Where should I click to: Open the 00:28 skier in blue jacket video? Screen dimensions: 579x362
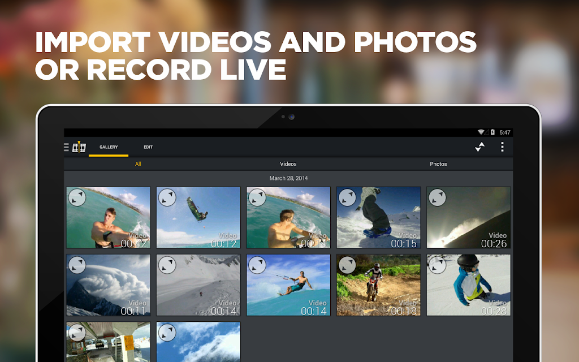pyautogui.click(x=469, y=285)
